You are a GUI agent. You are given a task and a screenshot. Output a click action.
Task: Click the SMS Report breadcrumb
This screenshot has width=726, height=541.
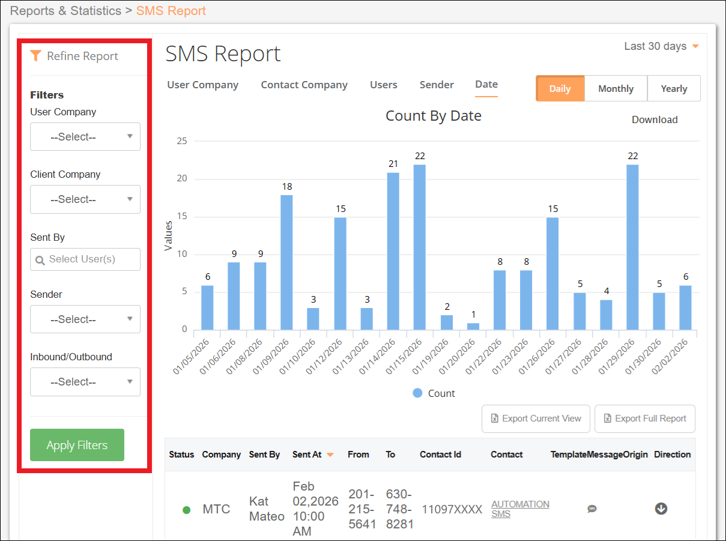pyautogui.click(x=171, y=11)
